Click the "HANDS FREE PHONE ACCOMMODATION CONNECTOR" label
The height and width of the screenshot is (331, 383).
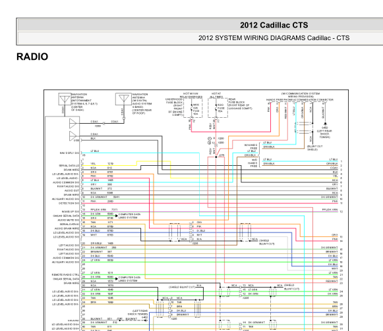[300, 100]
